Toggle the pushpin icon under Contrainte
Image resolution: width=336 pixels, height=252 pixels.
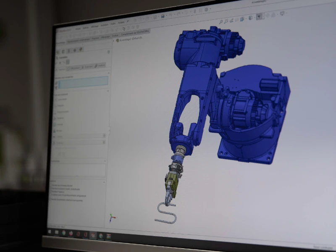(x=68, y=62)
